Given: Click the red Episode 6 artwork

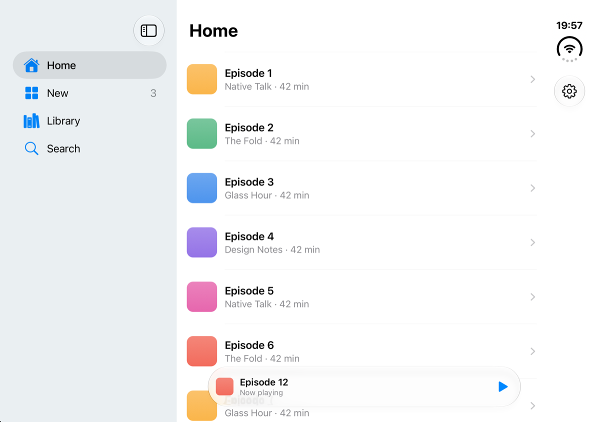Looking at the screenshot, I should click(202, 351).
